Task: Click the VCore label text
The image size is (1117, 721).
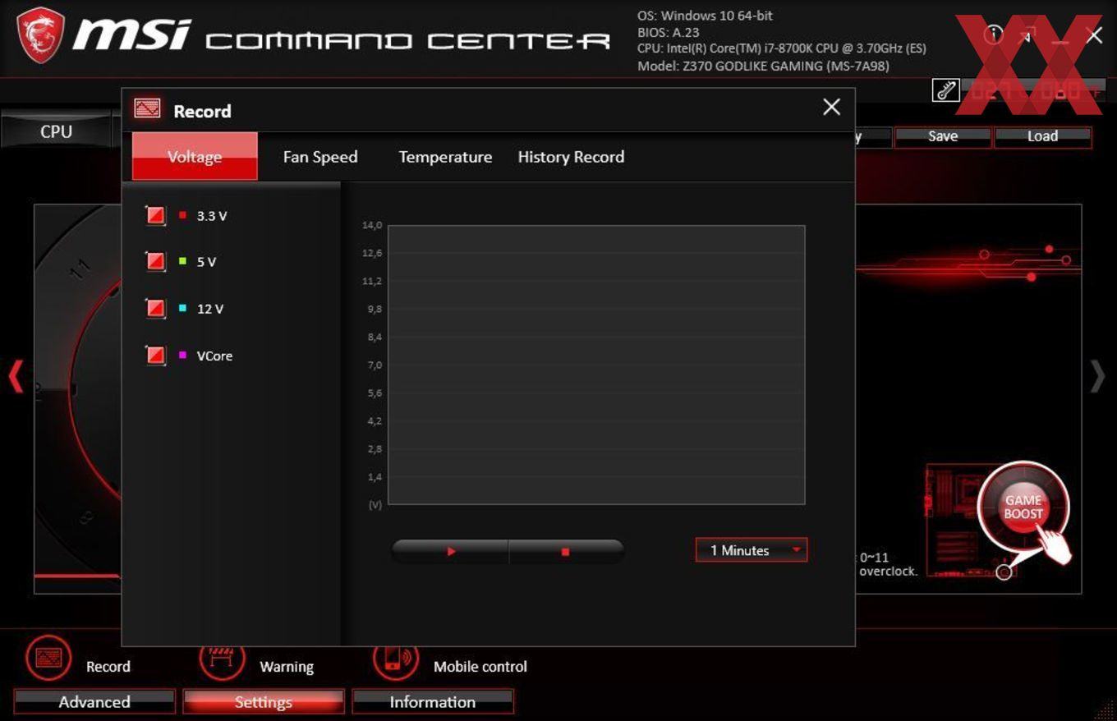Action: [x=214, y=356]
